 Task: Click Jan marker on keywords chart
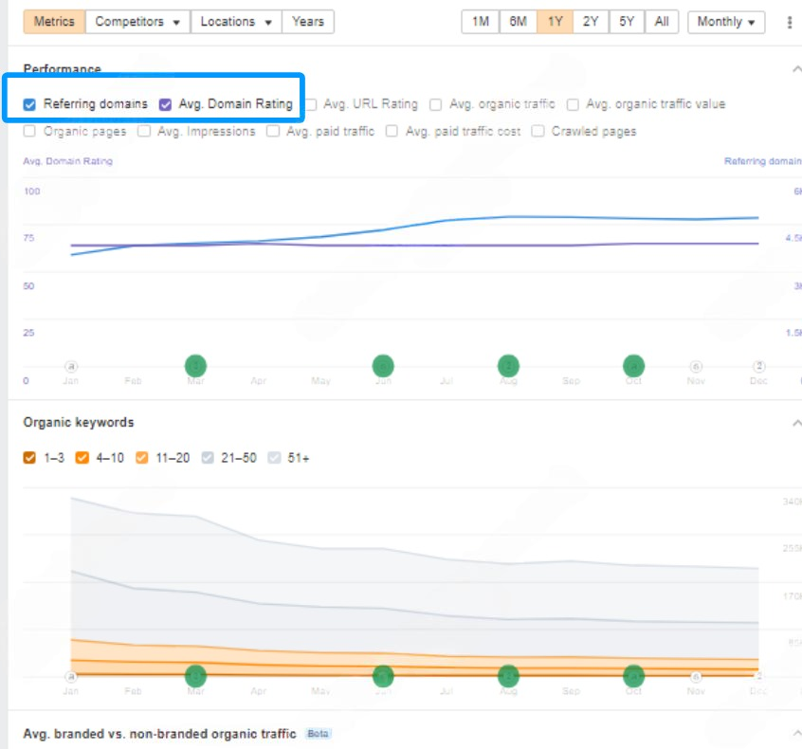[71, 677]
